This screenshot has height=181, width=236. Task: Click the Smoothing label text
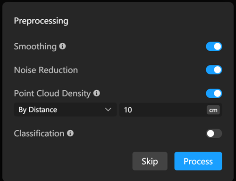point(35,47)
